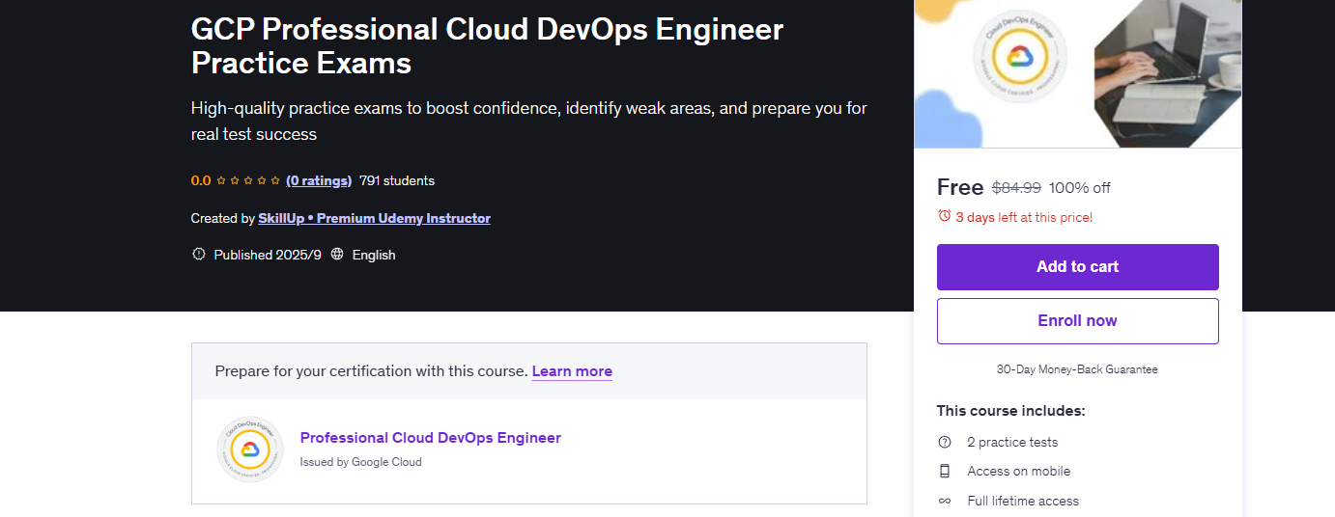This screenshot has height=517, width=1335.
Task: Follow the Learn more link
Action: point(572,371)
